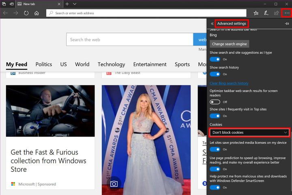The width and height of the screenshot is (292, 195).
Task: Click the Change search engine button
Action: pos(229,44)
